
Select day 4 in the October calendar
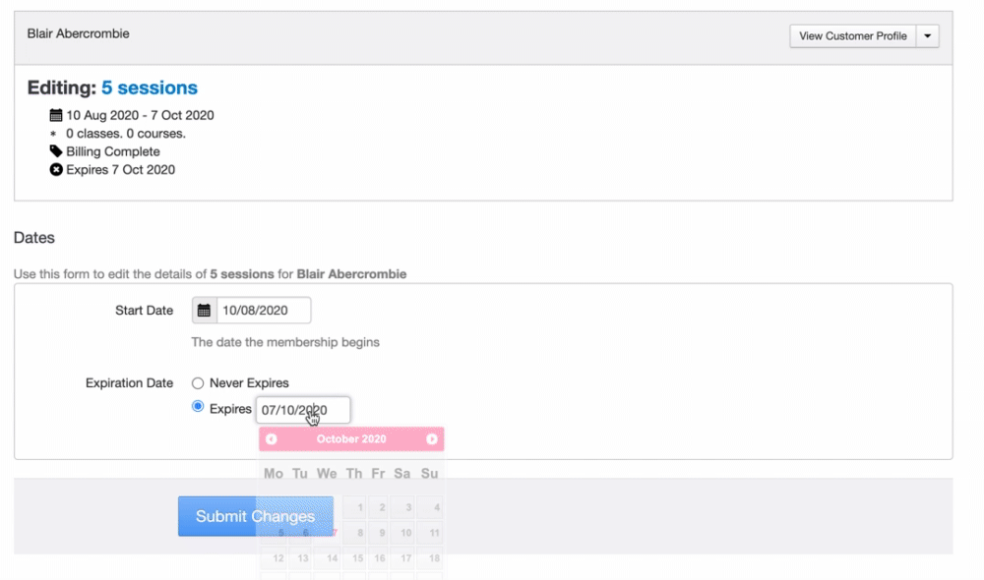(429, 508)
